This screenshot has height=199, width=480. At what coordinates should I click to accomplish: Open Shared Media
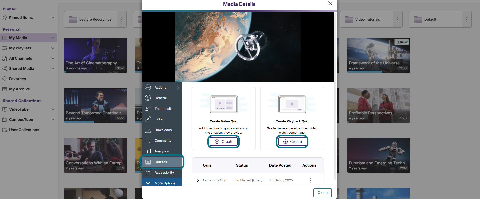click(x=22, y=69)
